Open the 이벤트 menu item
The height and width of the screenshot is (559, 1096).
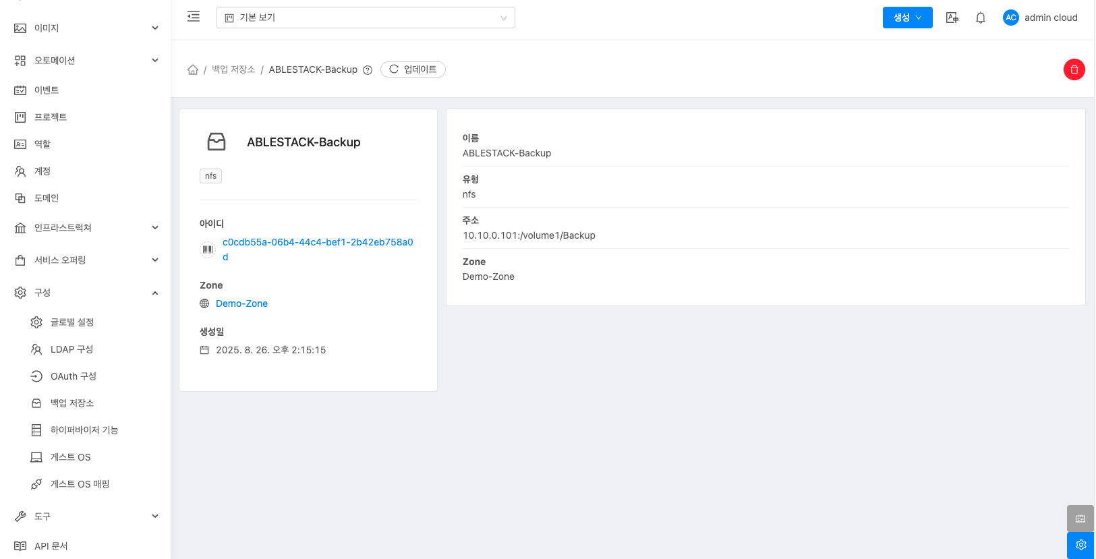pyautogui.click(x=47, y=90)
